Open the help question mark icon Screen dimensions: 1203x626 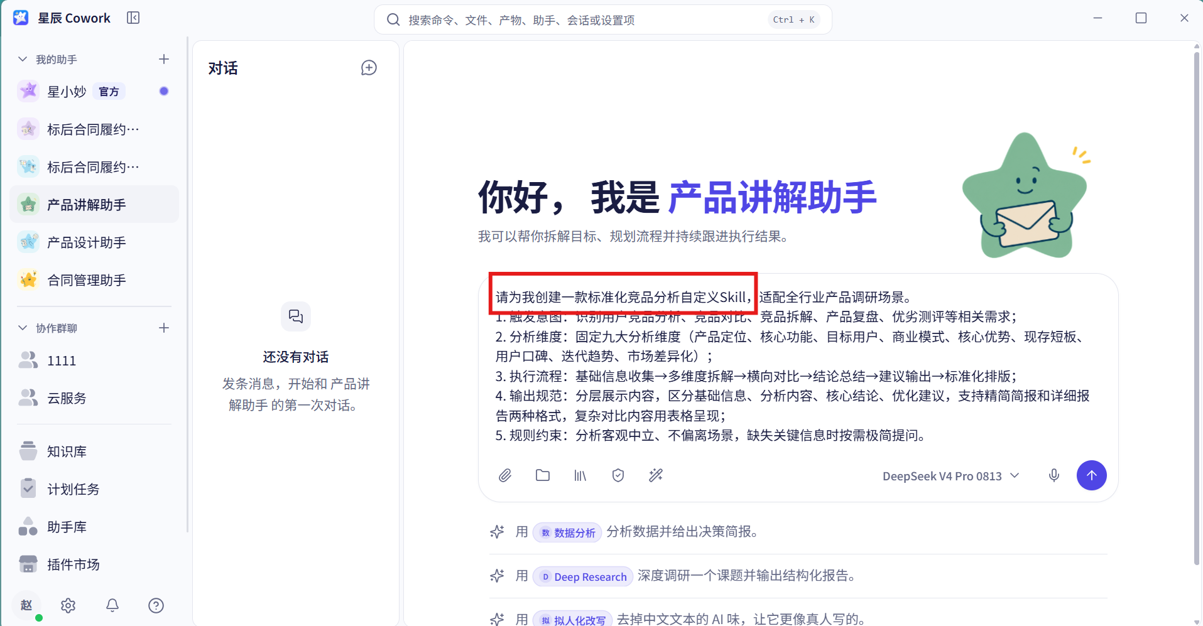(156, 605)
